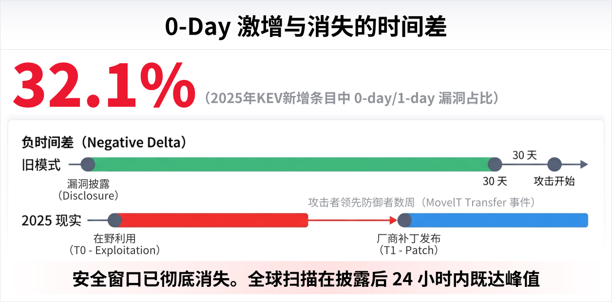
Task: Click the arrowhead ending the old-model timeline
Action: (584, 165)
